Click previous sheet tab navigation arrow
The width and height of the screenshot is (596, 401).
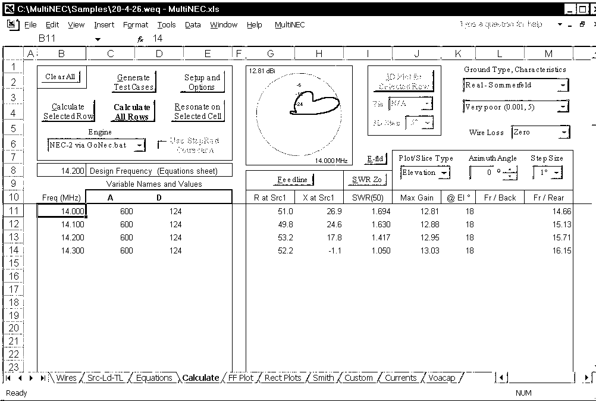[20, 378]
